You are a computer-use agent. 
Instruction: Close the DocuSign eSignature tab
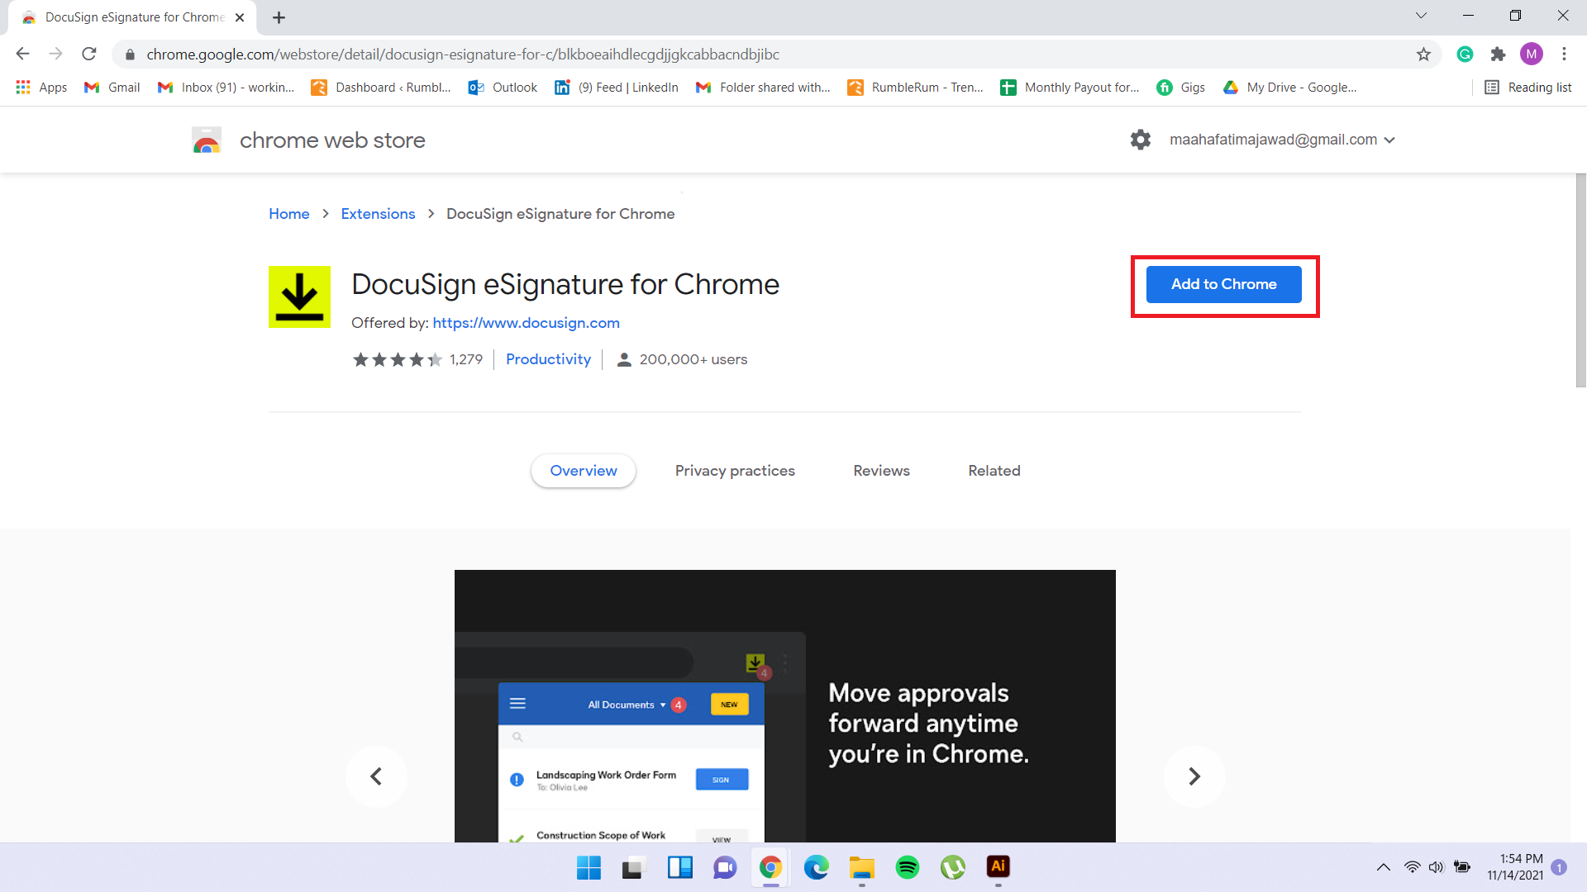[240, 17]
